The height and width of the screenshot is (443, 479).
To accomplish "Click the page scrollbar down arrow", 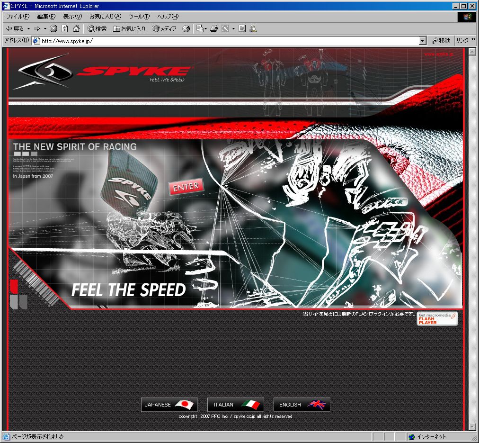I will (x=472, y=426).
